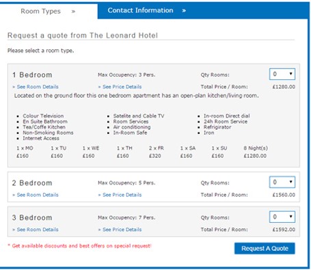Viewport: 311px width, 270px height.
Task: Click the Request A Quote button
Action: click(x=265, y=248)
